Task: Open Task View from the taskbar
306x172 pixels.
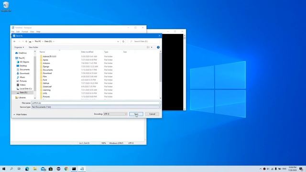Action: [19, 169]
